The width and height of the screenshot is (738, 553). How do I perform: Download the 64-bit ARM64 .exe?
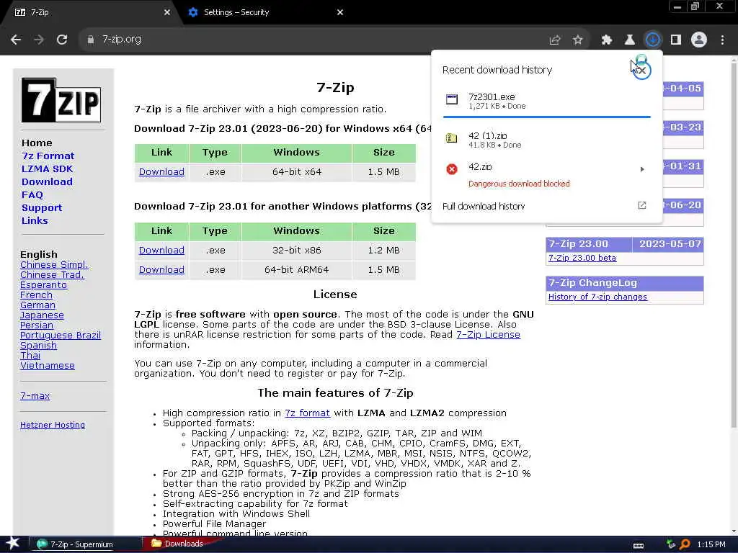(161, 270)
